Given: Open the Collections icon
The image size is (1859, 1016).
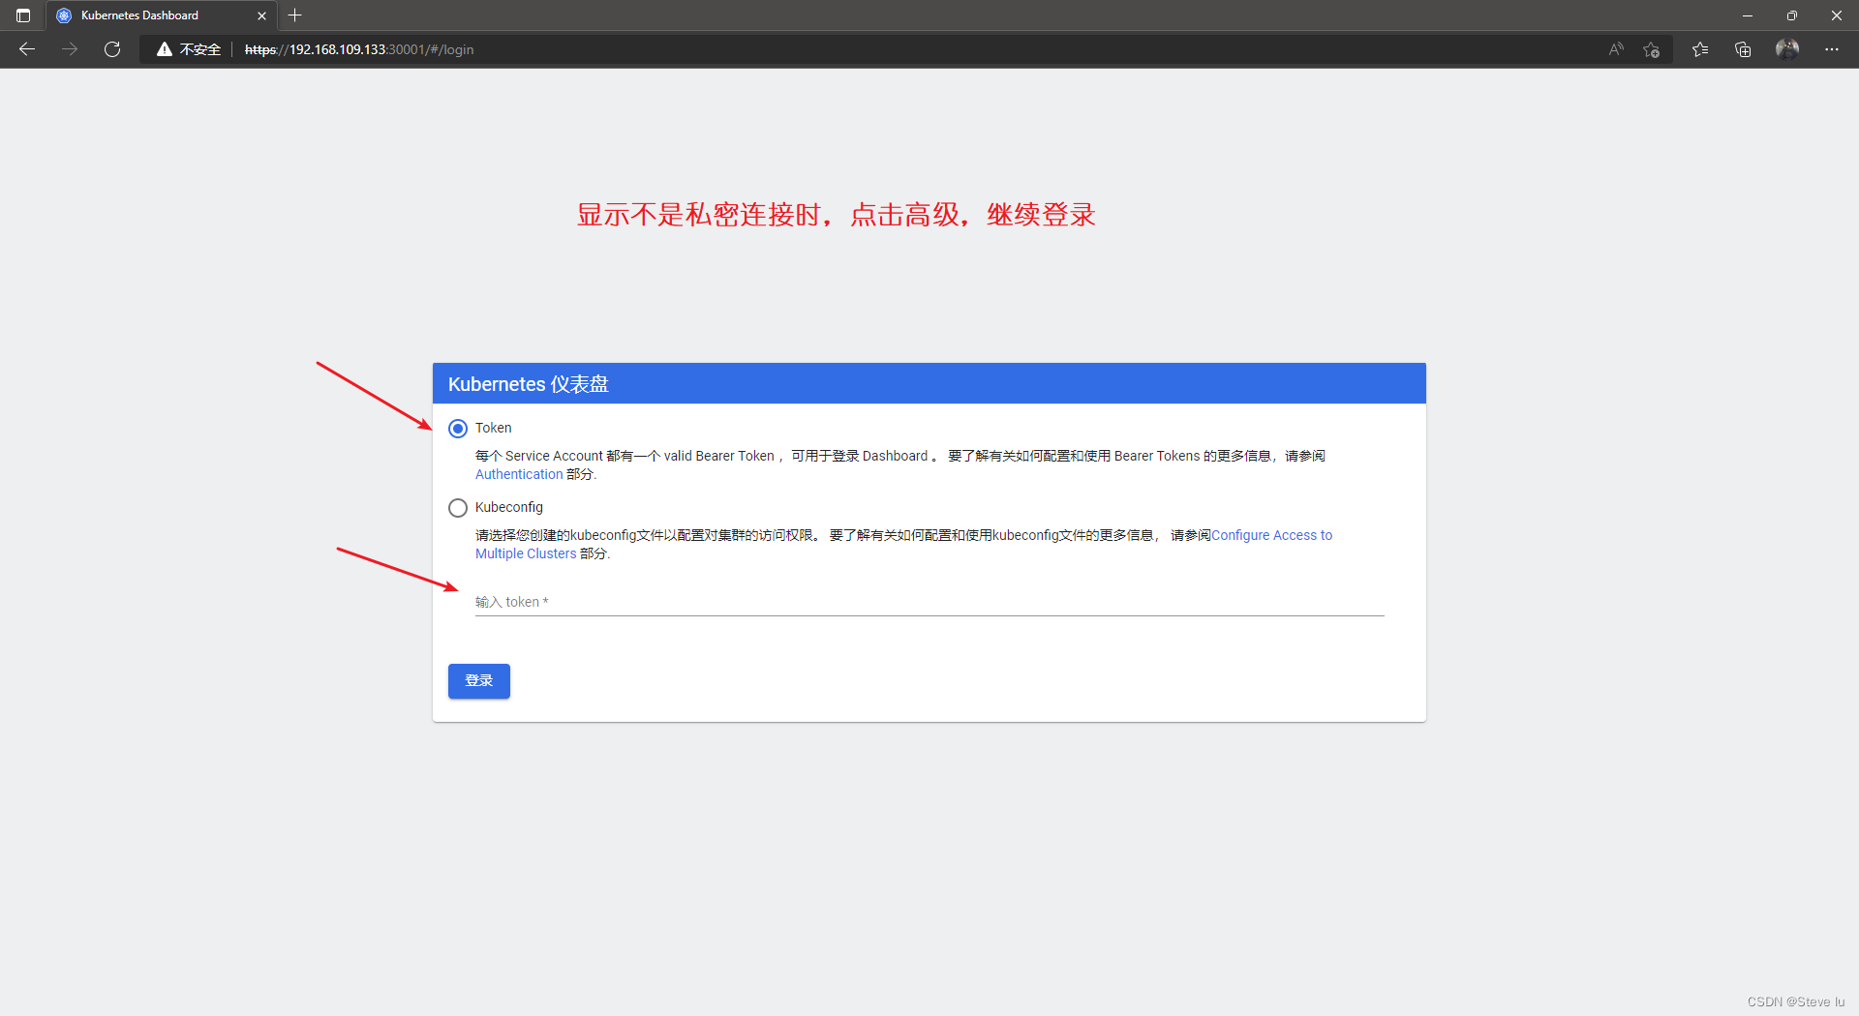Looking at the screenshot, I should point(1743,49).
